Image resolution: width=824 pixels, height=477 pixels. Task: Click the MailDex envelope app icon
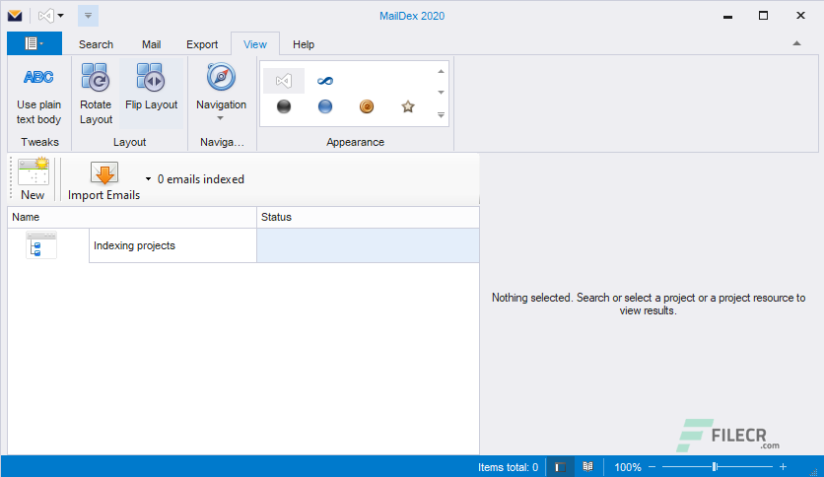15,16
